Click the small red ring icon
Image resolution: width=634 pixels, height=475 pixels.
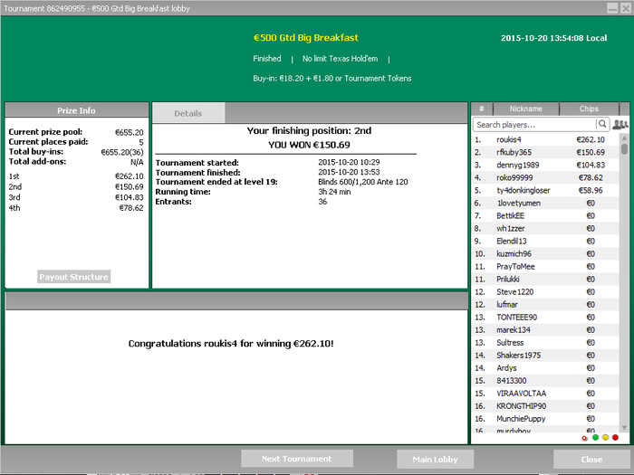point(584,438)
